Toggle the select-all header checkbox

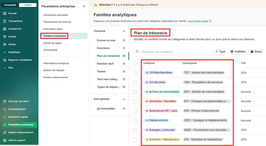[135, 63]
